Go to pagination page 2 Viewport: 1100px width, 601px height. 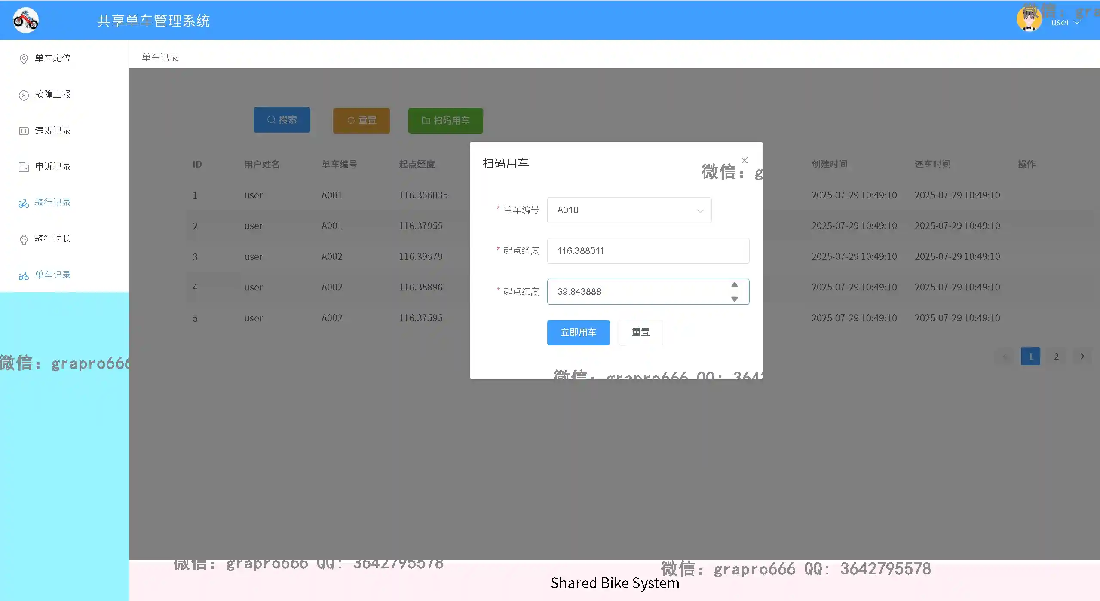(1056, 356)
